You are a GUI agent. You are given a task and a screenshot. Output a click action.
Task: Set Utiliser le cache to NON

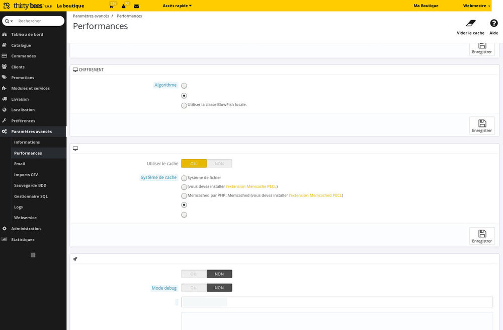coord(219,164)
